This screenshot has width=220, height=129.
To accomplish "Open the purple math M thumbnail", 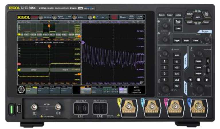I will click(x=123, y=90).
